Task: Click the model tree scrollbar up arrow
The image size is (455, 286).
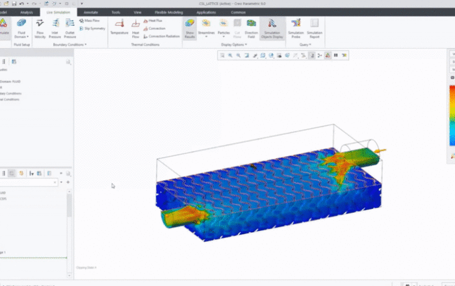Action: (69, 191)
